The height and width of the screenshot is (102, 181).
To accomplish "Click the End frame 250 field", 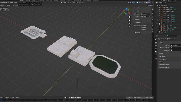I will coord(150,98).
